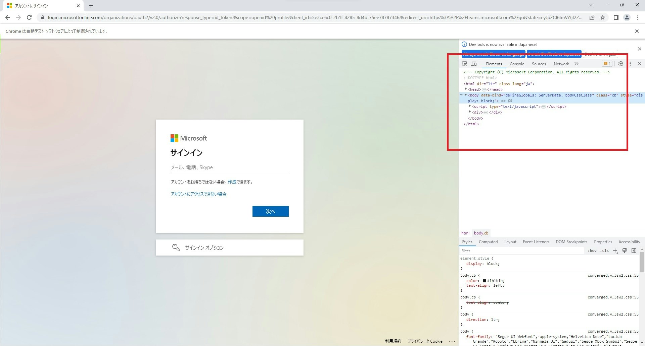Click the 次へ button
The height and width of the screenshot is (346, 645).
270,211
